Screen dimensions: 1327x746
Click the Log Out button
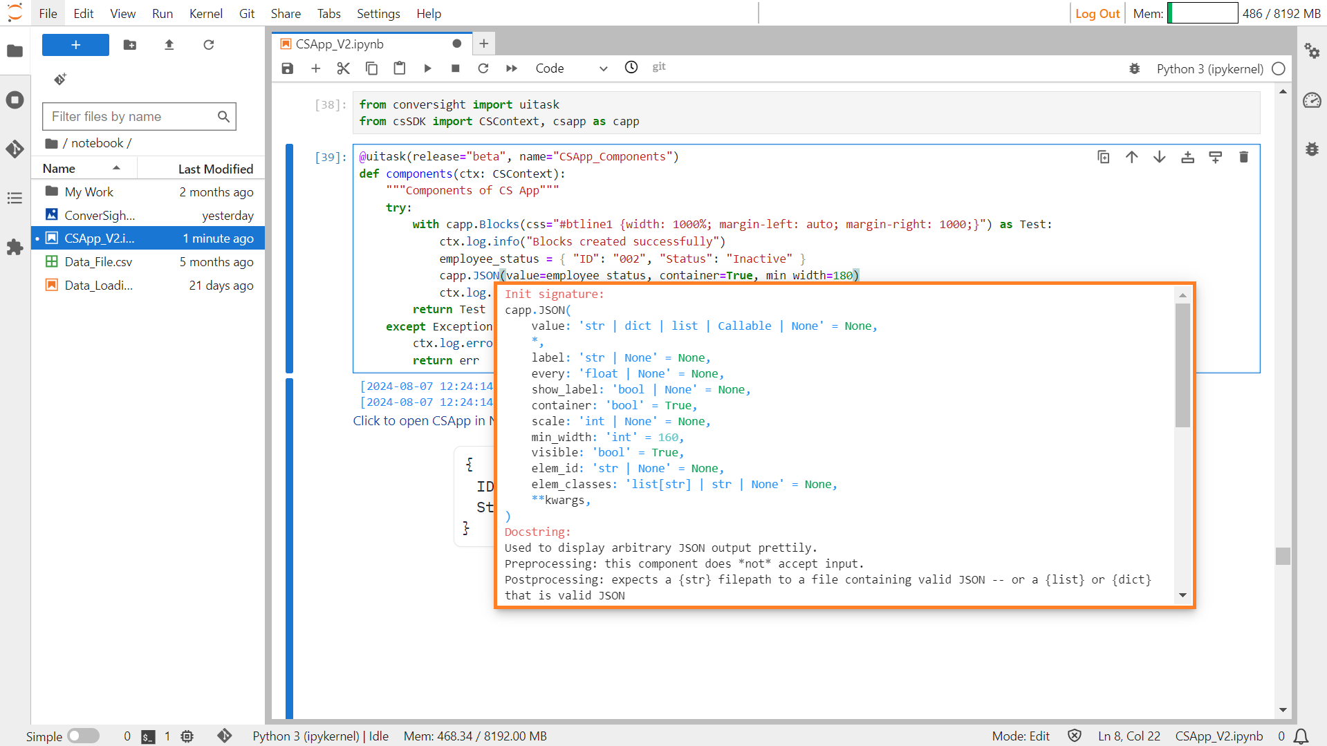(1097, 13)
